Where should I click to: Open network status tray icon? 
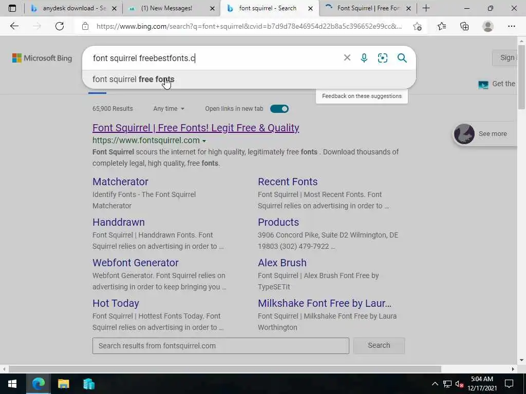pyautogui.click(x=447, y=384)
